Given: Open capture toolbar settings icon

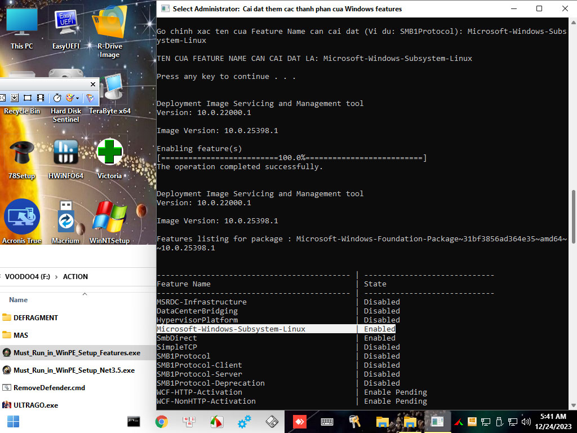Looking at the screenshot, I should coord(90,98).
